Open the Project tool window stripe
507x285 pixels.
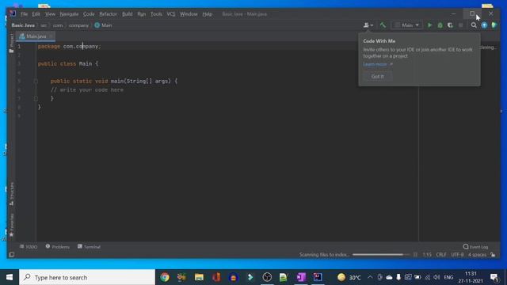click(11, 44)
